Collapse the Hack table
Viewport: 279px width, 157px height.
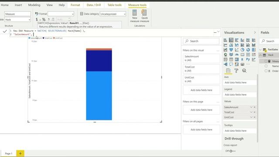click(x=261, y=55)
